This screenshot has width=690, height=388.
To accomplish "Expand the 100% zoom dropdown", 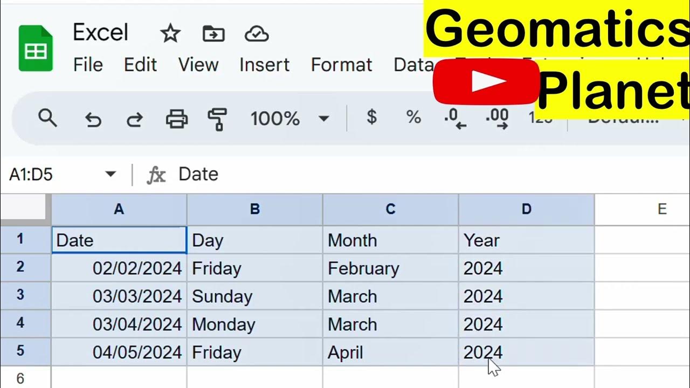I will [323, 118].
